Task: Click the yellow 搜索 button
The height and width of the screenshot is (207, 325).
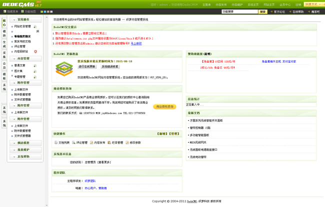Action: click(x=263, y=12)
